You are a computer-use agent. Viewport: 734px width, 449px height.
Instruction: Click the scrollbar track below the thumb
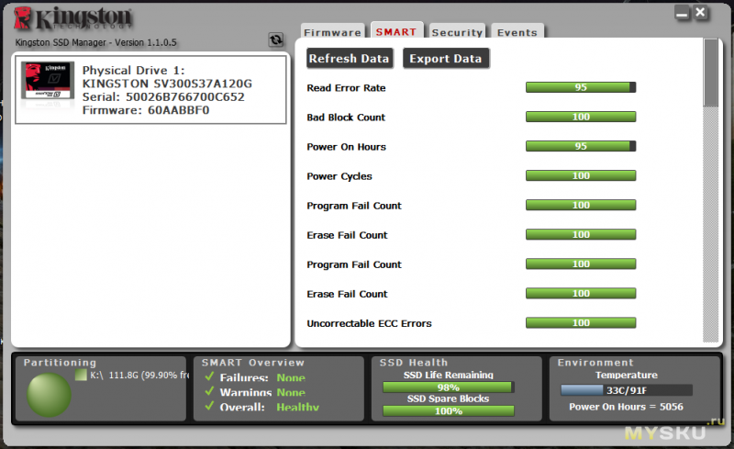[710, 224]
